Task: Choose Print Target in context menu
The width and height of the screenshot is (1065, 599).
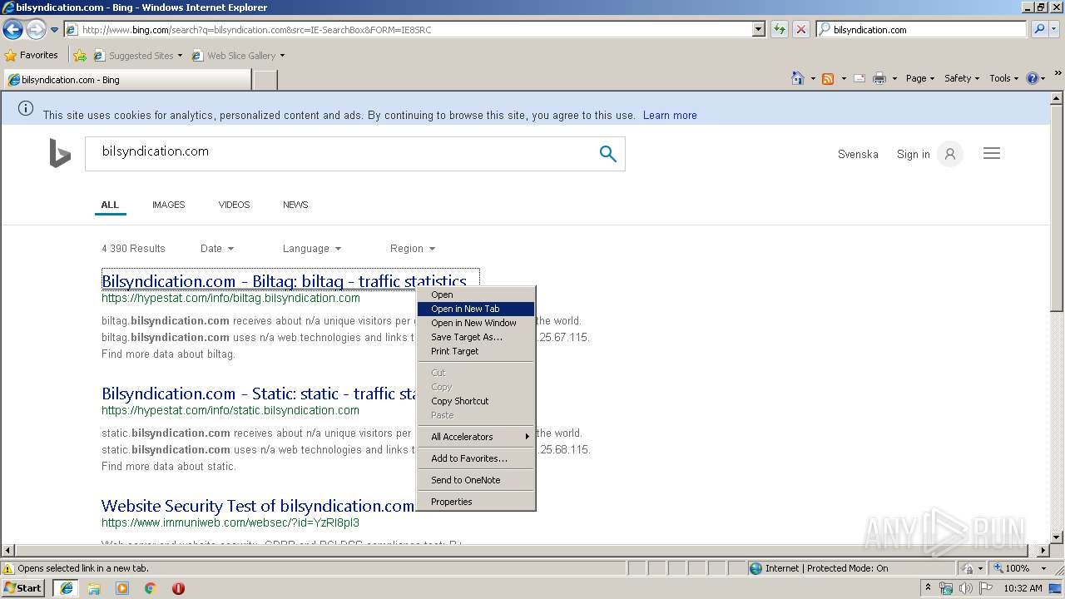Action: click(x=476, y=351)
